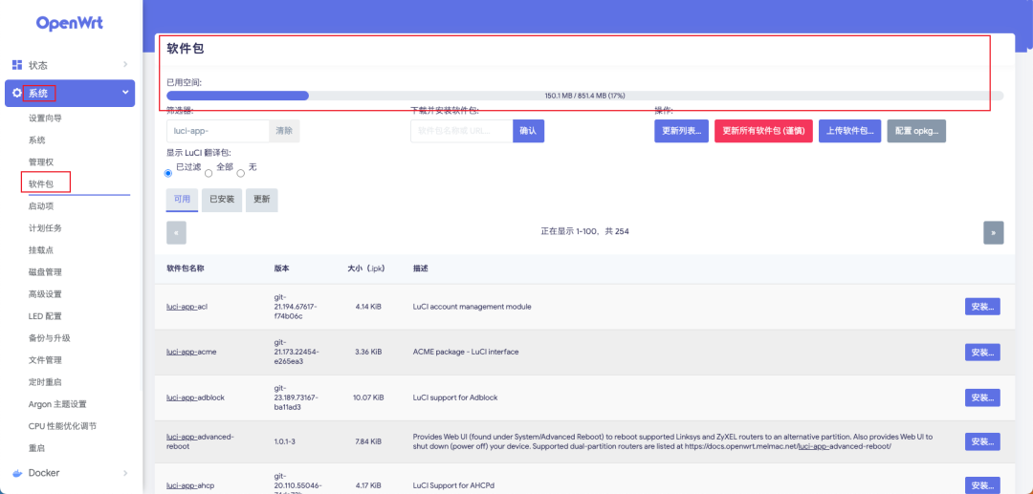Image resolution: width=1033 pixels, height=494 pixels.
Task: Go to previous page with « button
Action: [177, 233]
